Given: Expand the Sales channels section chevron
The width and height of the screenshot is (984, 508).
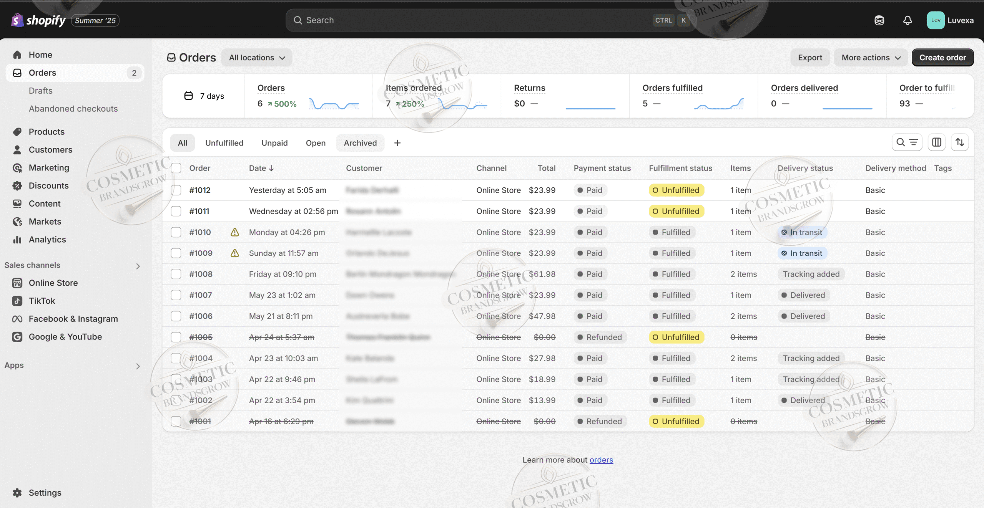Looking at the screenshot, I should (138, 266).
